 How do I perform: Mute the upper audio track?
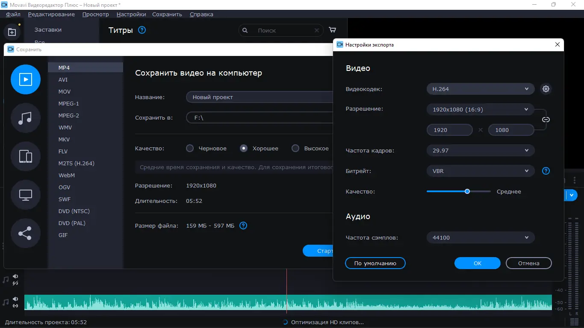pyautogui.click(x=15, y=276)
